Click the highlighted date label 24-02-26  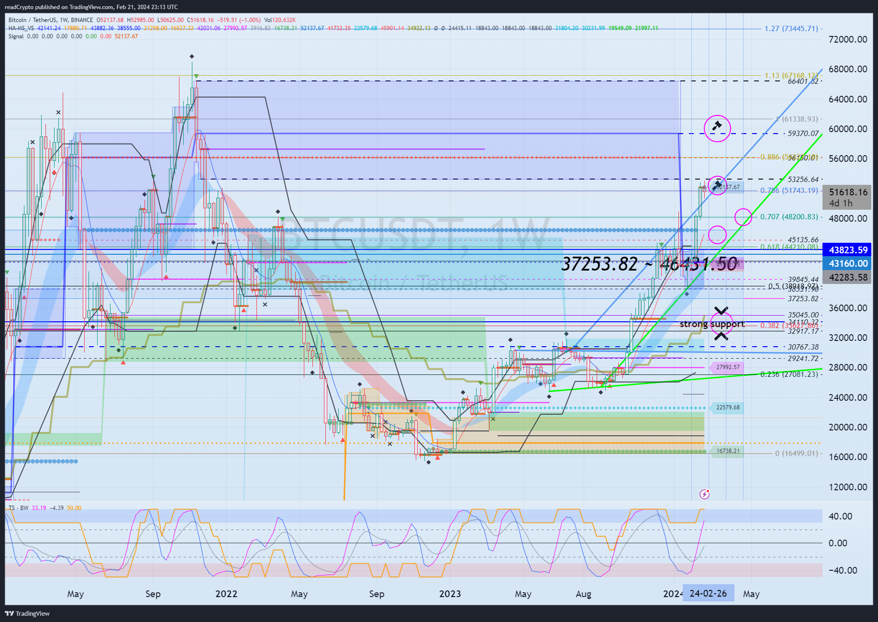(708, 594)
